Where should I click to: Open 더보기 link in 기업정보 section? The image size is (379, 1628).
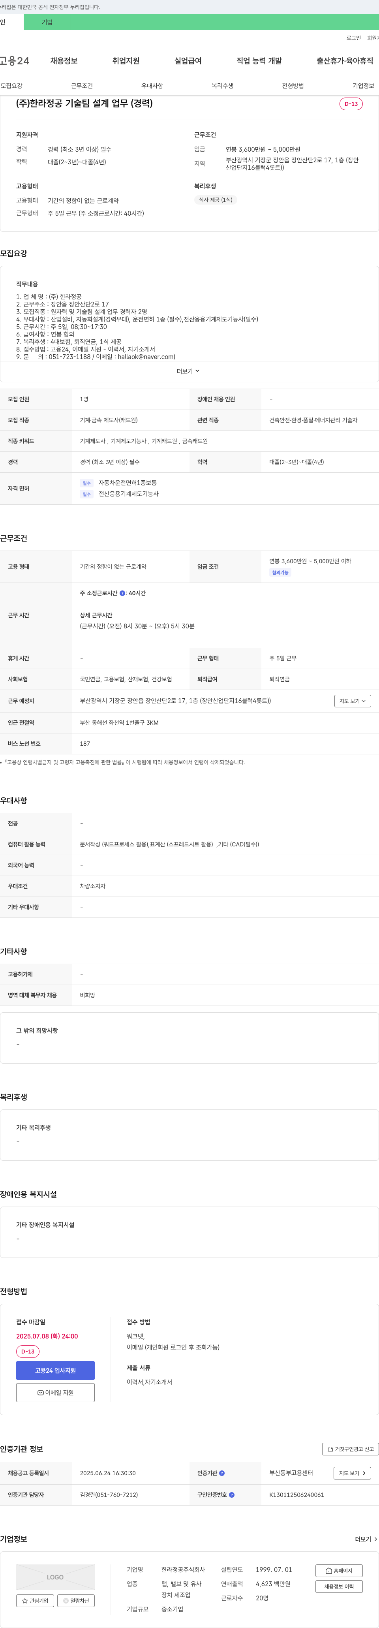click(366, 1539)
